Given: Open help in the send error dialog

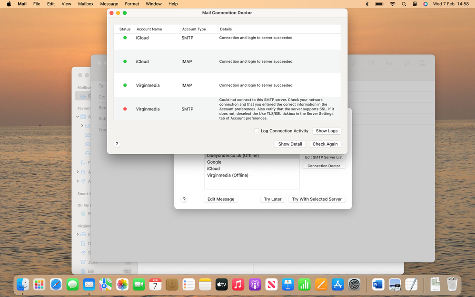Looking at the screenshot, I should (x=184, y=199).
